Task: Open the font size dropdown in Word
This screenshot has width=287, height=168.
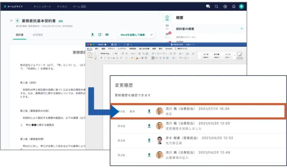Action: click(116, 54)
